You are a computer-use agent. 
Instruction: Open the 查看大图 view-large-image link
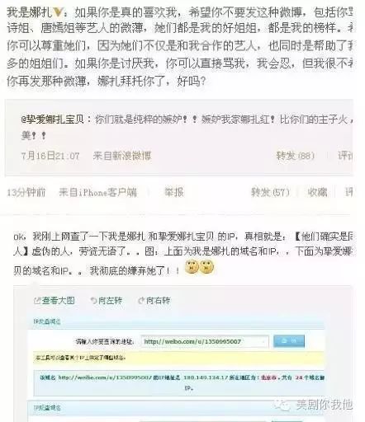[55, 301]
